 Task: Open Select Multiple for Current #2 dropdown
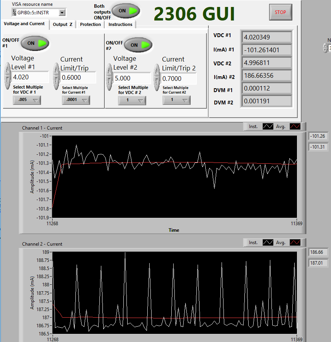click(176, 100)
